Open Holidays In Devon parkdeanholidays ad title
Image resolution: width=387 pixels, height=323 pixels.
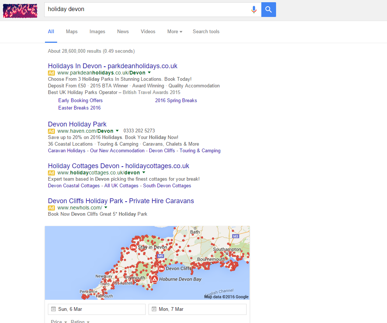(x=112, y=66)
